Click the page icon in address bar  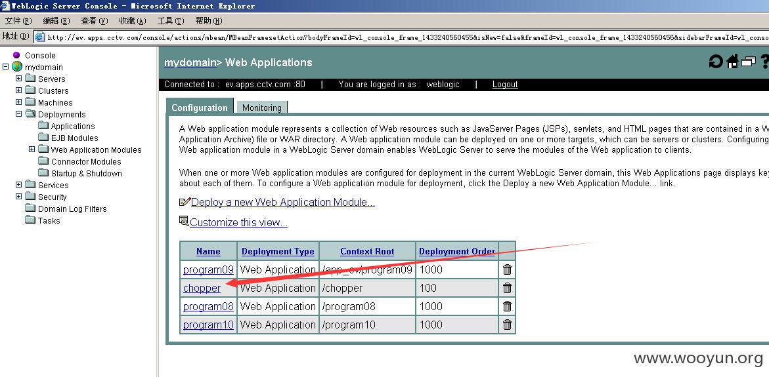click(x=39, y=37)
